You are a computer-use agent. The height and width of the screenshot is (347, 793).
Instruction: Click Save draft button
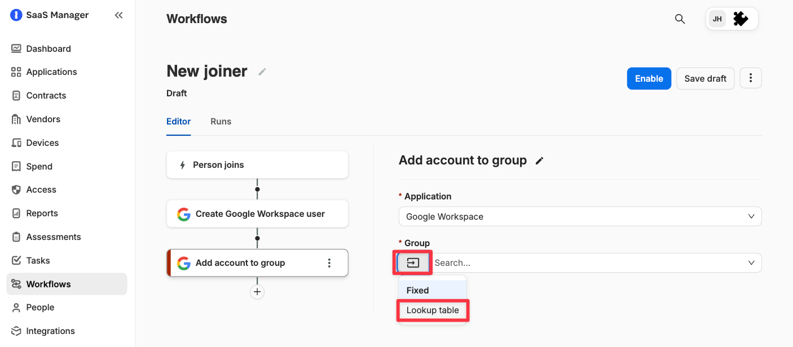point(706,78)
